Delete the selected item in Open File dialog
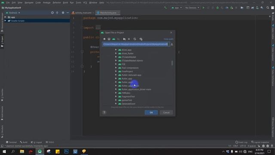 [x=129, y=39]
